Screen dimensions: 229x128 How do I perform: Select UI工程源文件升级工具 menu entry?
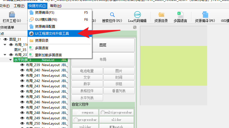[60, 33]
